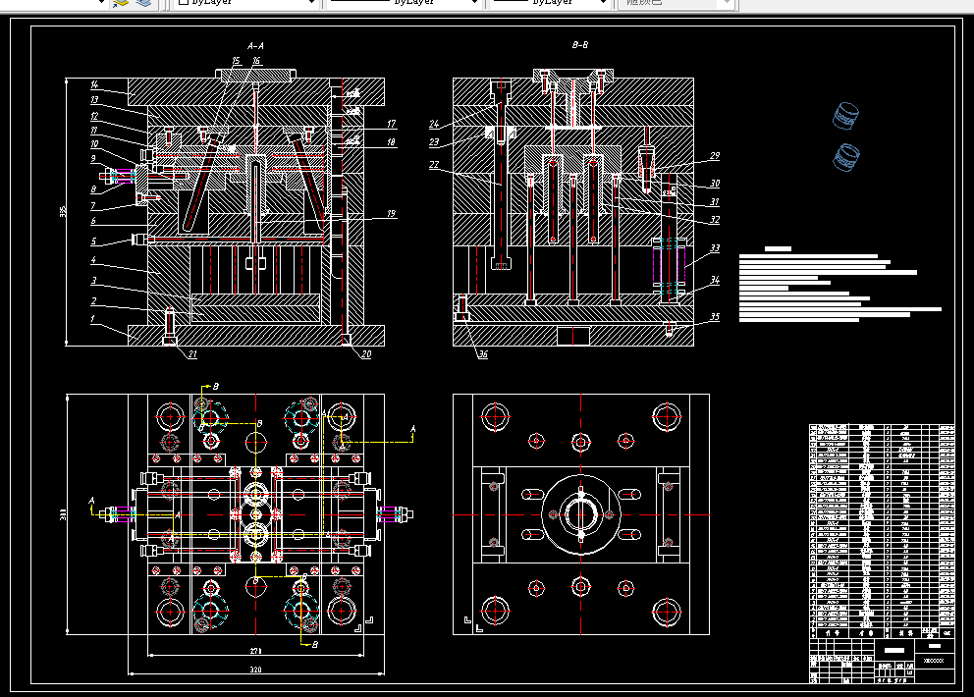Pick part balloon number 35

pyautogui.click(x=715, y=317)
